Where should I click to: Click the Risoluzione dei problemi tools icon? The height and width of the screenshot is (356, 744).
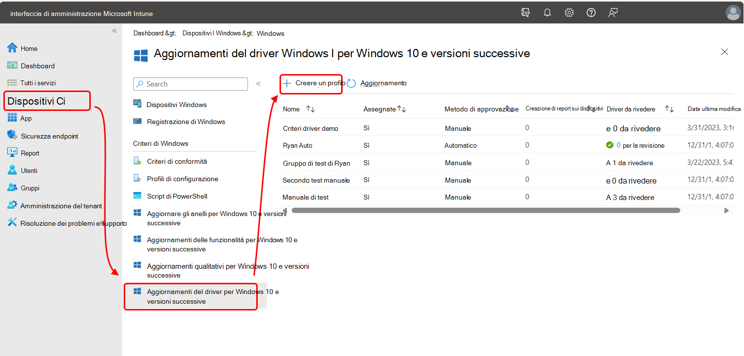tap(12, 223)
